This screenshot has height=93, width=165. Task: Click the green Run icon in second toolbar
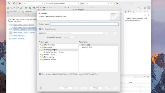(30, 8)
